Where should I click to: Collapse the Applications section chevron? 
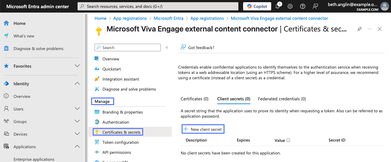tap(77, 147)
